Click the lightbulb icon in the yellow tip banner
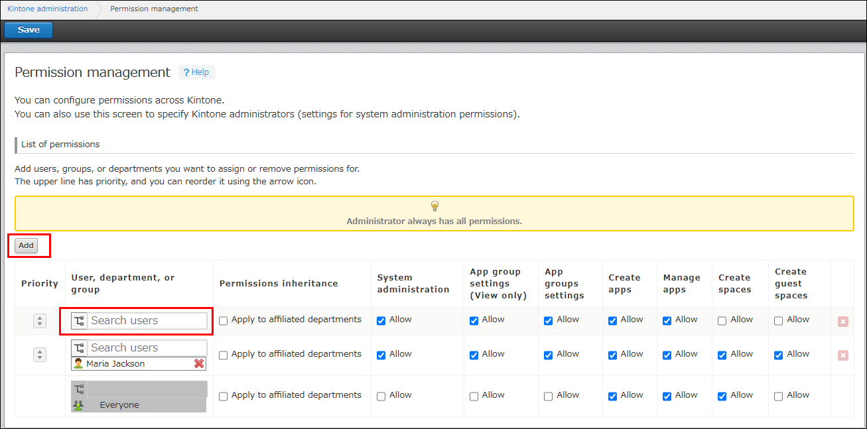Image resolution: width=867 pixels, height=429 pixels. point(434,206)
